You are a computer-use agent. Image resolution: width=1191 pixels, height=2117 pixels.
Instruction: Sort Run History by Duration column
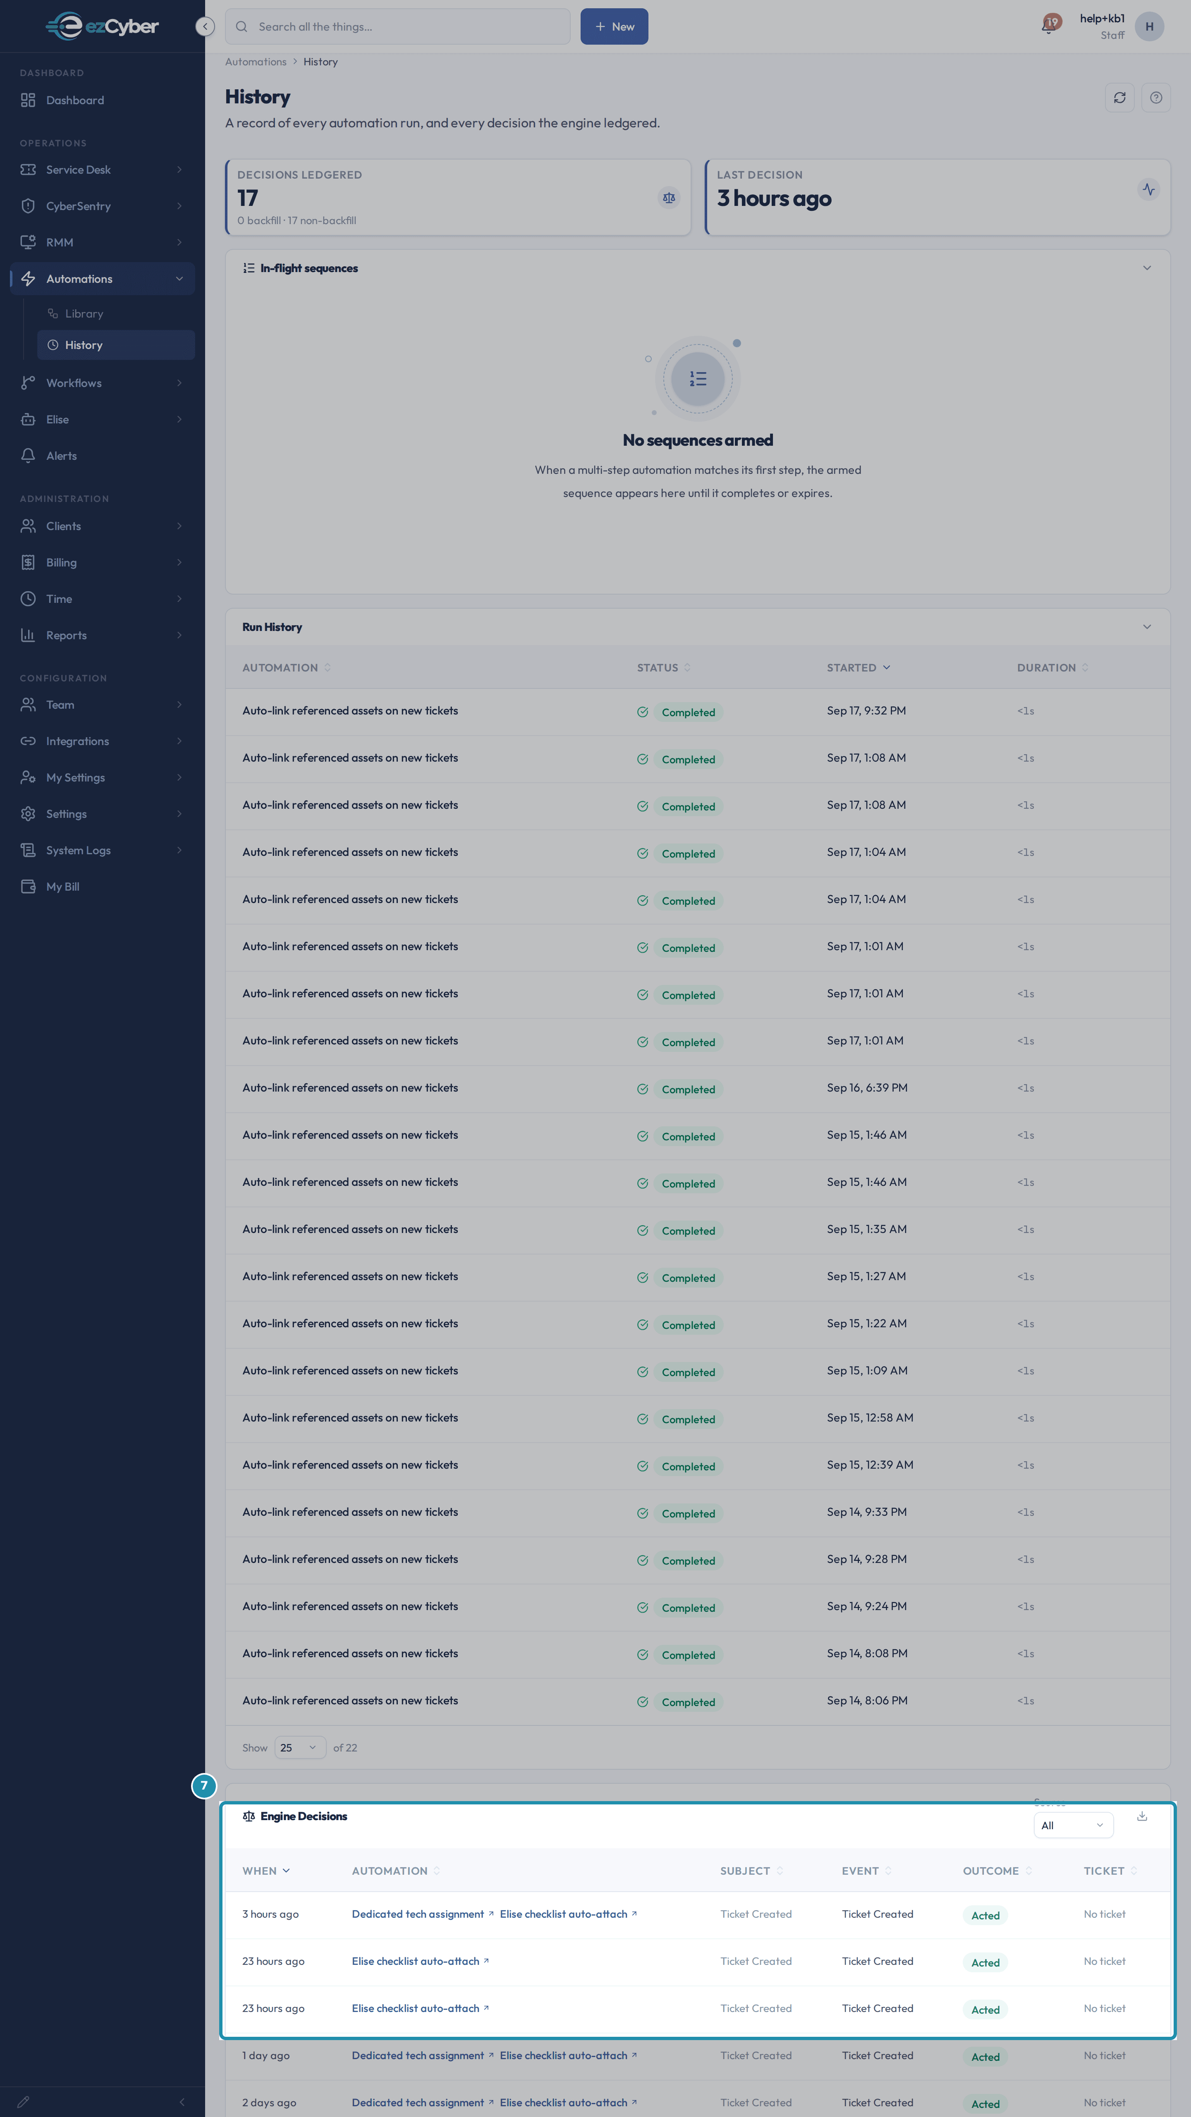coord(1053,667)
